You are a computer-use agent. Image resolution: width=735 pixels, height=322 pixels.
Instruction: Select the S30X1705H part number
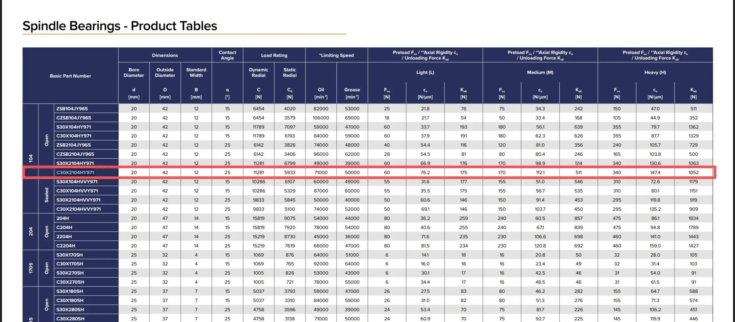pyautogui.click(x=69, y=255)
